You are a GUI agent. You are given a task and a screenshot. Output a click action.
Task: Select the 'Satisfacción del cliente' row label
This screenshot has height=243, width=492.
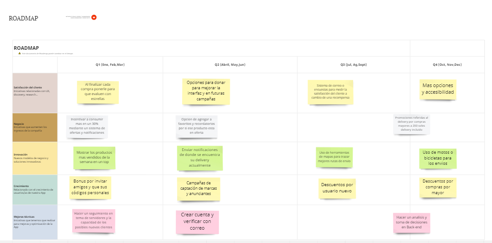tap(35, 93)
